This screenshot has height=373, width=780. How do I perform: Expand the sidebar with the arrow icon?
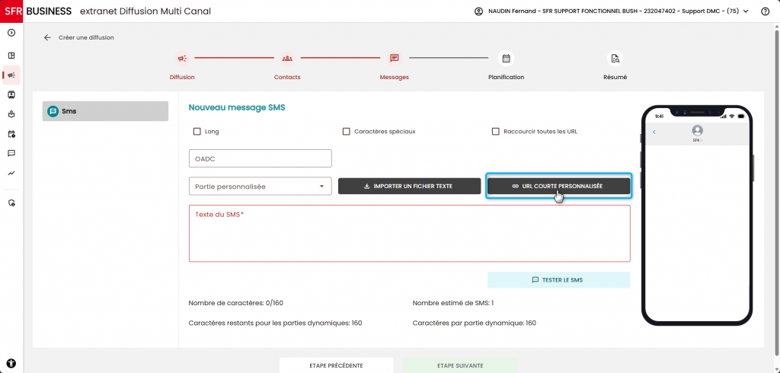coord(11,33)
